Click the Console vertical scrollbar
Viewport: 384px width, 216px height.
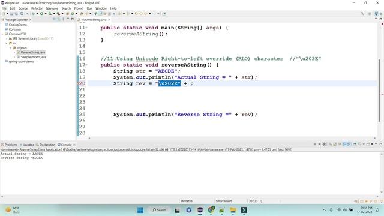click(382, 173)
